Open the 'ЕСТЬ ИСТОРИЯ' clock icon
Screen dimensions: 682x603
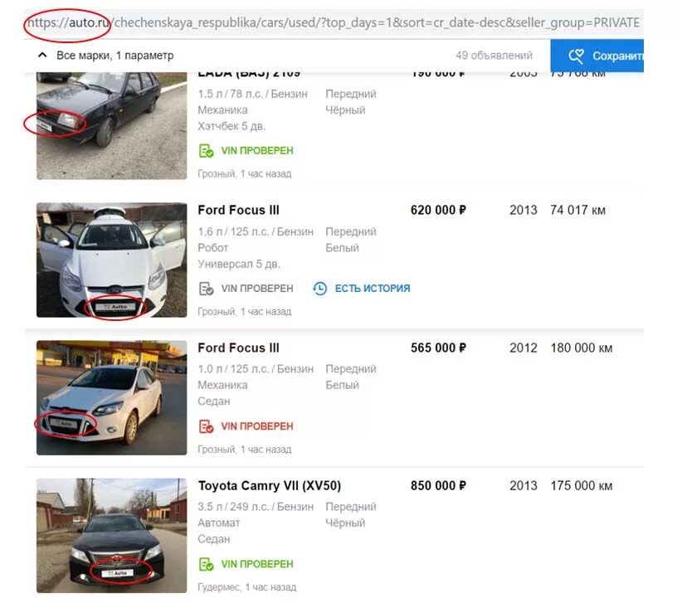(320, 289)
